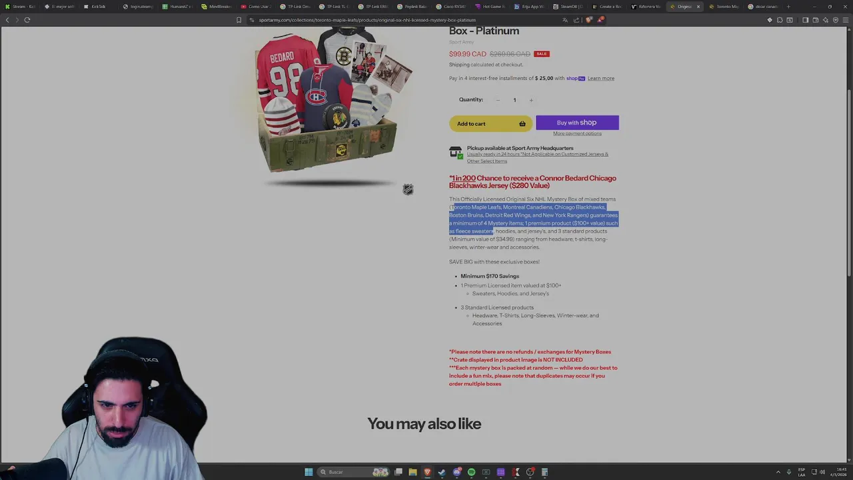Image resolution: width=853 pixels, height=480 pixels.
Task: Click the browser address bar URL
Action: pos(367,20)
